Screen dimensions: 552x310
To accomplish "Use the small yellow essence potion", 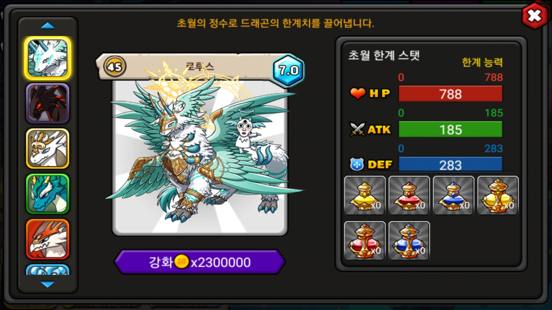I will click(365, 195).
